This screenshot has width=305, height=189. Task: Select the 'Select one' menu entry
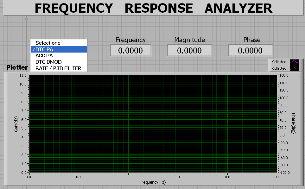pos(59,43)
